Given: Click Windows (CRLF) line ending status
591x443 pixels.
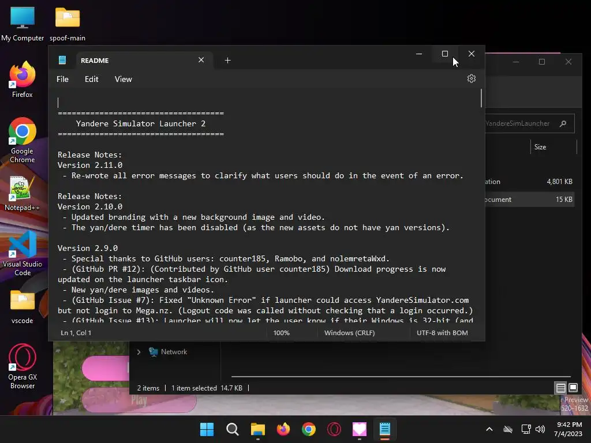Looking at the screenshot, I should click(x=349, y=333).
